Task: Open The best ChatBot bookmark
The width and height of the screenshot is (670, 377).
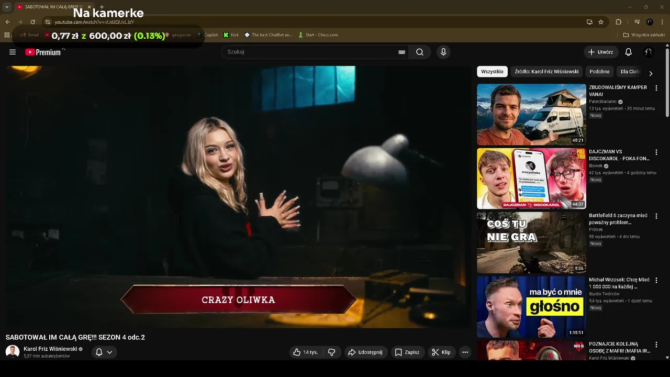Action: click(269, 35)
